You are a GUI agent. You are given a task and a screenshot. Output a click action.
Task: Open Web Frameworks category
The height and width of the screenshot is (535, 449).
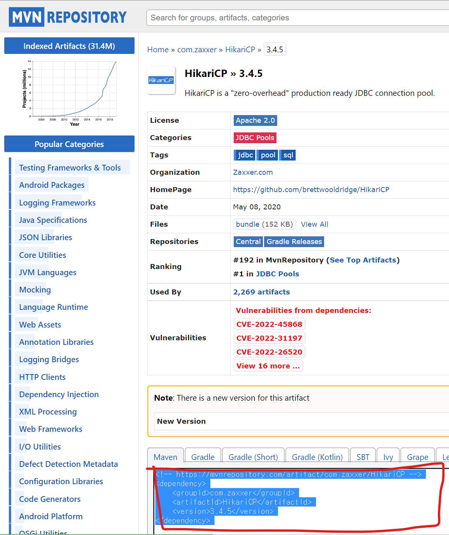pos(51,429)
